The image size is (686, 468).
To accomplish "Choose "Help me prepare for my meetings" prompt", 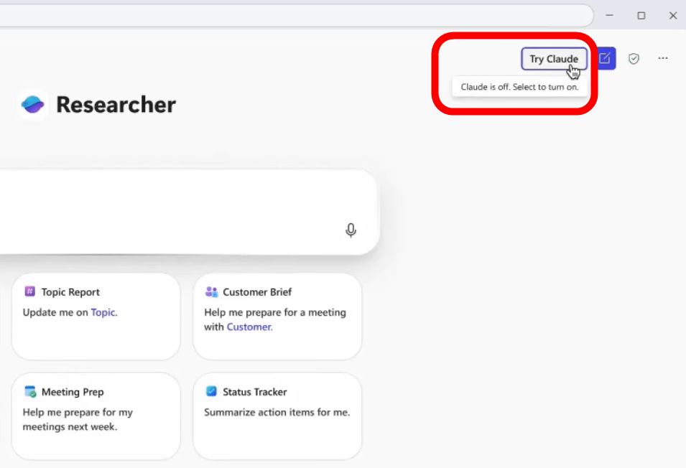I will click(78, 419).
